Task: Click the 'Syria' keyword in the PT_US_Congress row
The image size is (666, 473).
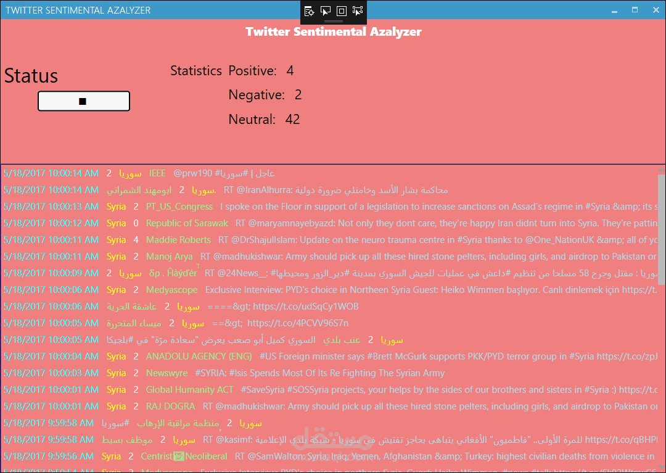Action: (x=117, y=207)
